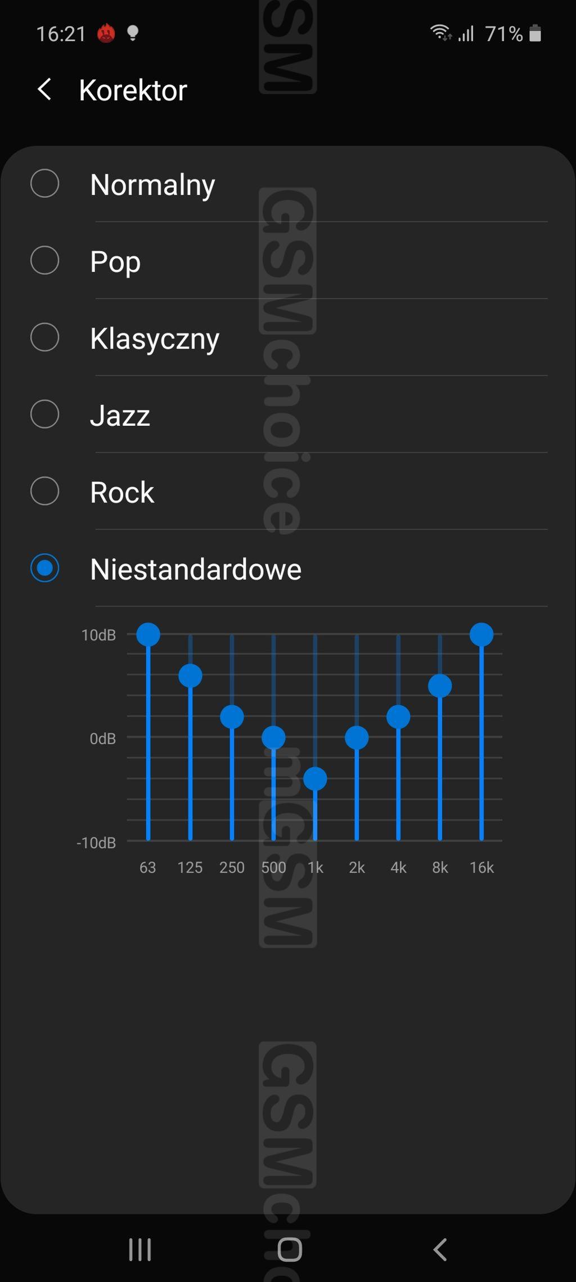Tap the battery icon in status bar

pos(535,34)
